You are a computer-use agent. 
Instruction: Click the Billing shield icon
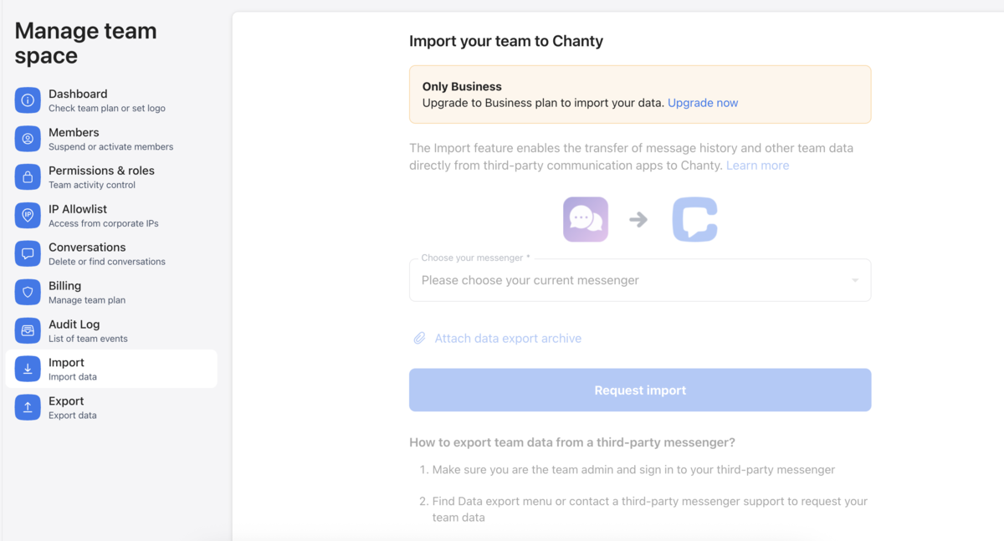pos(27,292)
